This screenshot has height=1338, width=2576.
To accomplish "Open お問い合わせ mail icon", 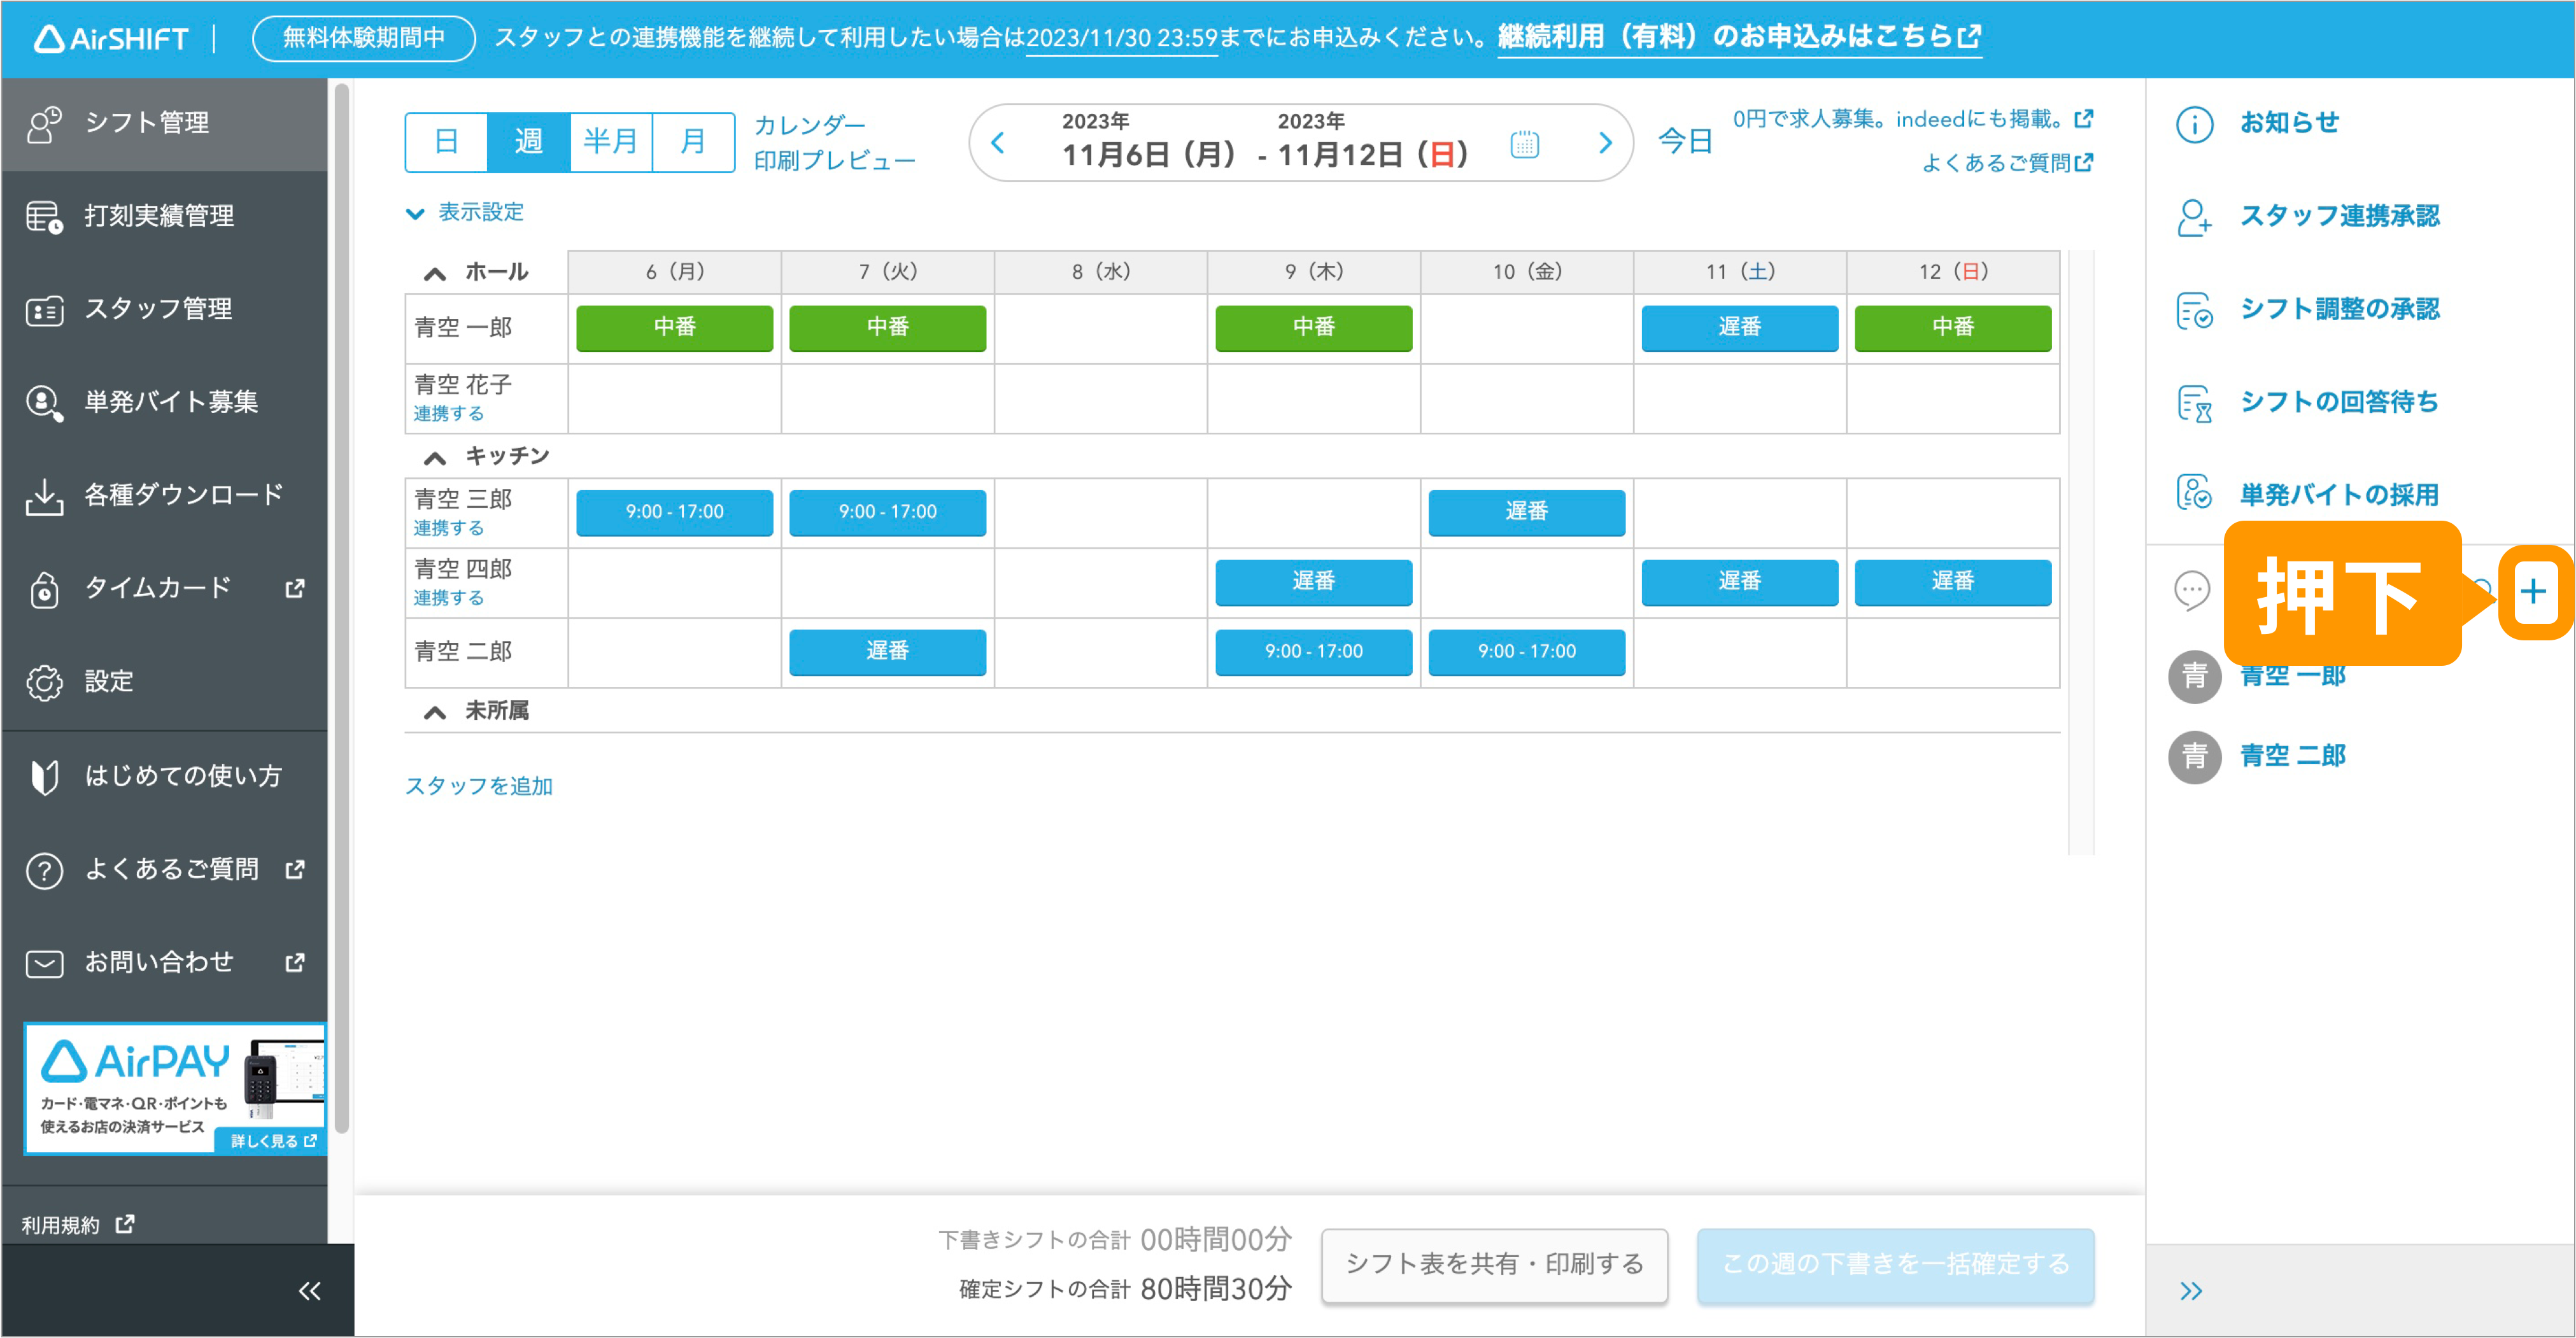I will point(44,963).
